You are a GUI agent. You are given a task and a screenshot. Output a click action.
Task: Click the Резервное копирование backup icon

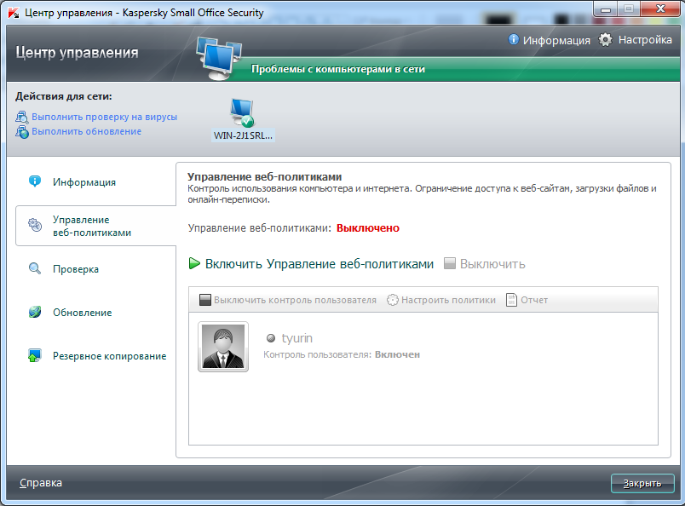point(35,355)
